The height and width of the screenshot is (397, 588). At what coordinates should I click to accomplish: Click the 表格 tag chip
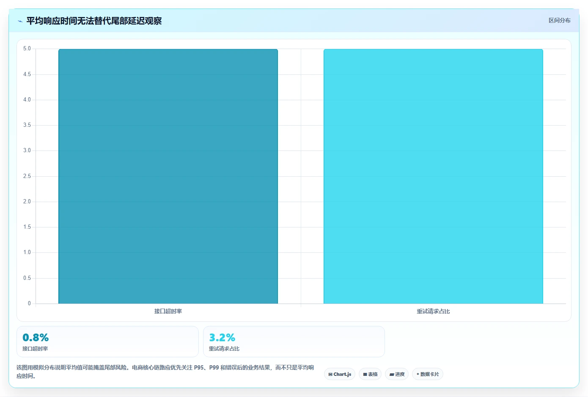(370, 374)
